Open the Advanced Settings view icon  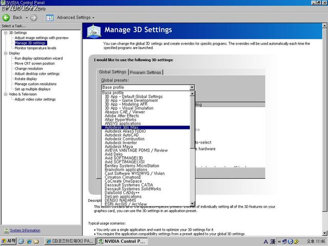50,18
